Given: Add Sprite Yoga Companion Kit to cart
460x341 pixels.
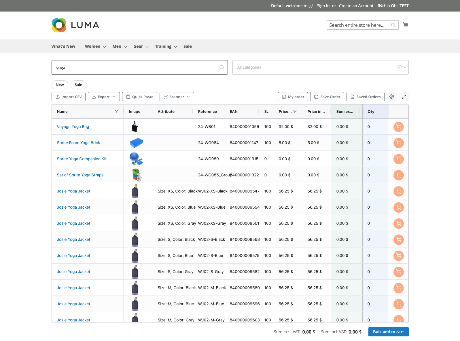Looking at the screenshot, I should point(399,159).
